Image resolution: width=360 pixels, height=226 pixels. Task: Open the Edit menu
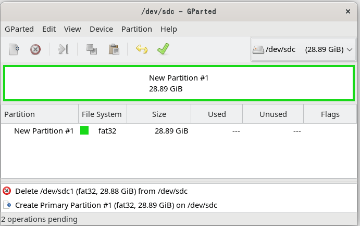(49, 29)
